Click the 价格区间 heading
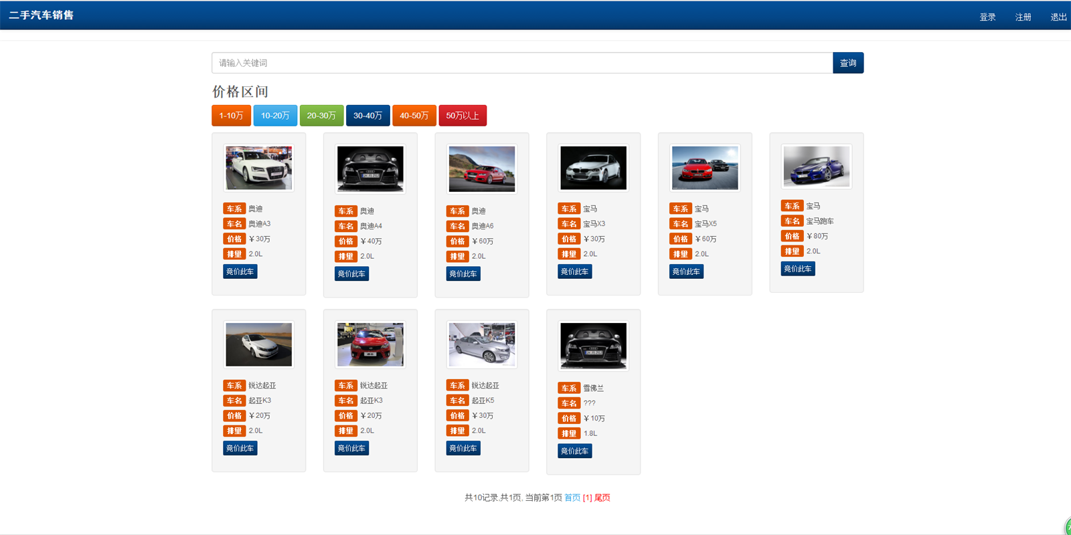 (240, 92)
